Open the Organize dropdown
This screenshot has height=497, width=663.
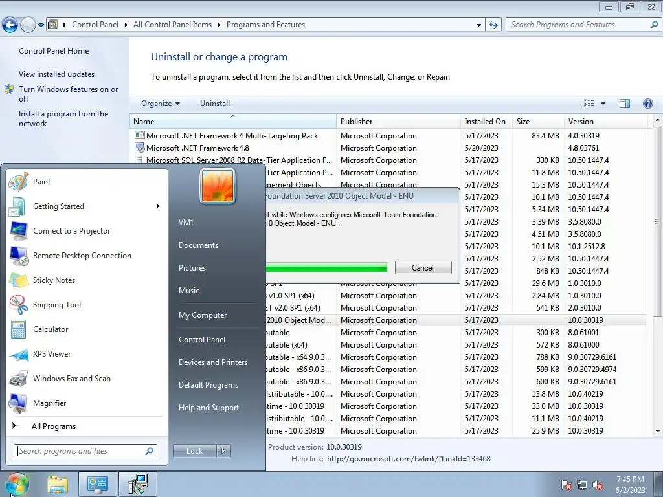click(x=161, y=104)
